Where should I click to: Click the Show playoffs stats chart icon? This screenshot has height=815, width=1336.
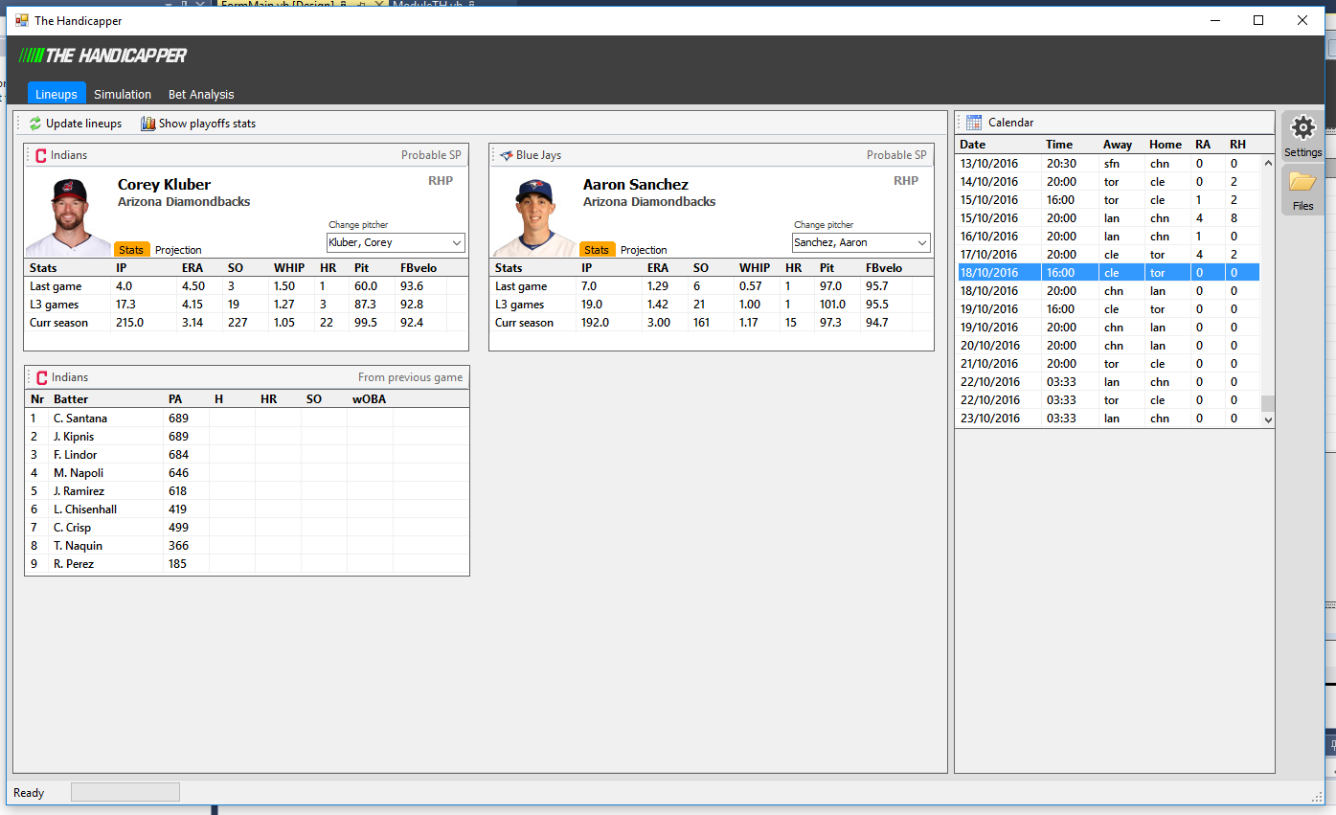(x=147, y=124)
